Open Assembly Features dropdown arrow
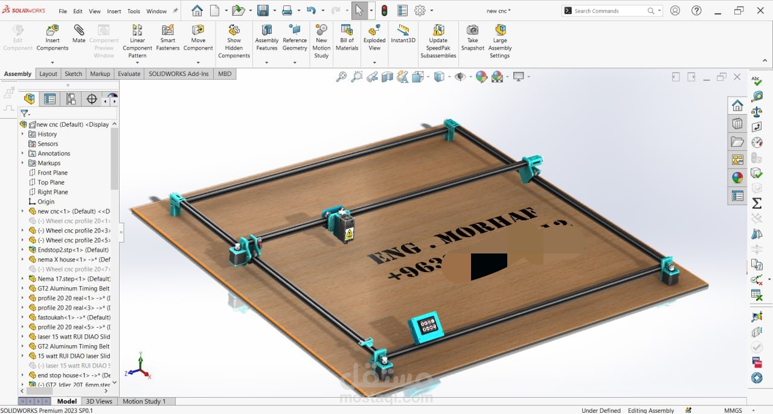 point(266,62)
